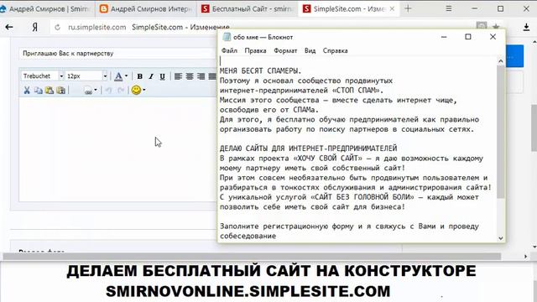This screenshot has width=537, height=302.
Task: Toggle bold formatting in the editor toolbar
Action: [x=140, y=76]
